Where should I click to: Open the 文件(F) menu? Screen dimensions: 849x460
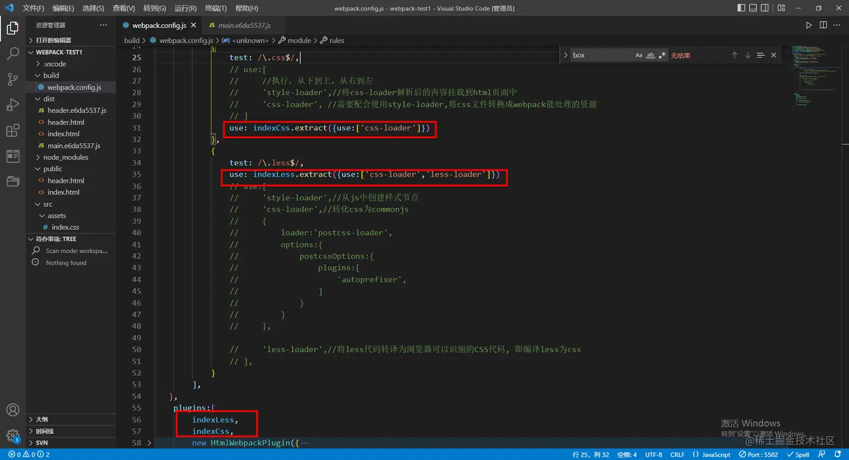pos(33,8)
